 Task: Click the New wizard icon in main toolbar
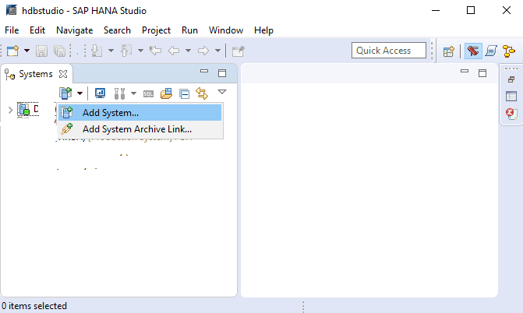coord(12,51)
